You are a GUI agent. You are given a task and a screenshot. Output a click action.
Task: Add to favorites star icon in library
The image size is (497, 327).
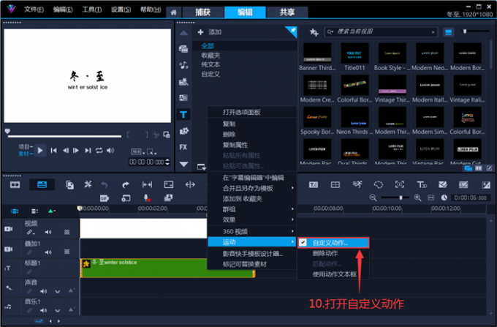tap(314, 32)
